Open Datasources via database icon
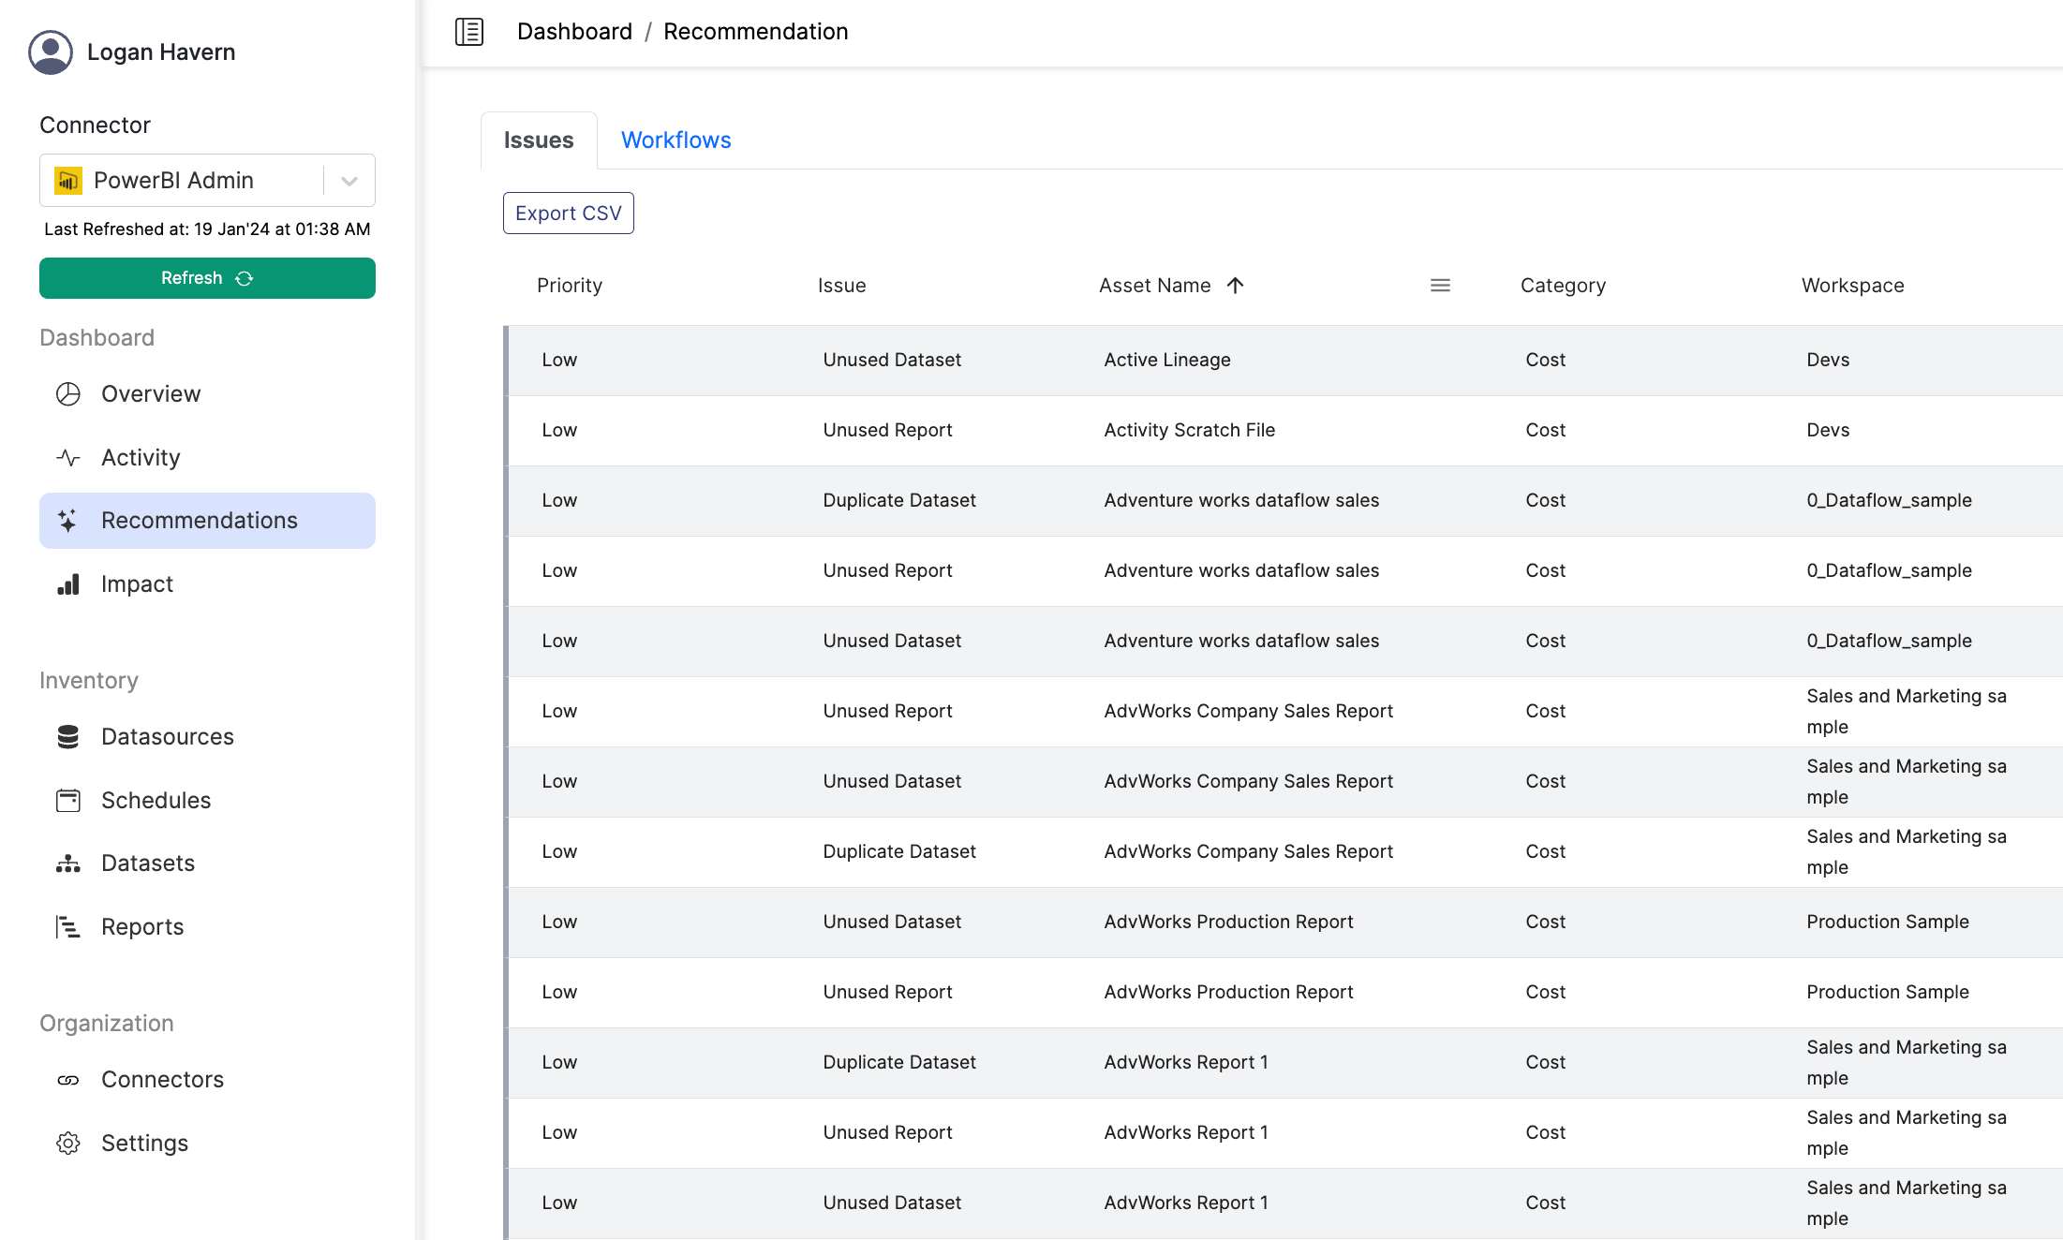 68,737
